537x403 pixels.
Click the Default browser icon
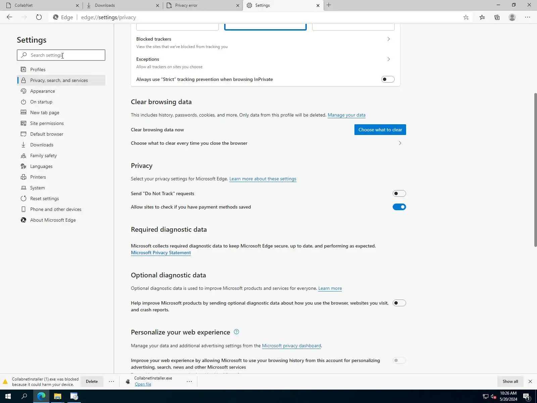pyautogui.click(x=23, y=134)
